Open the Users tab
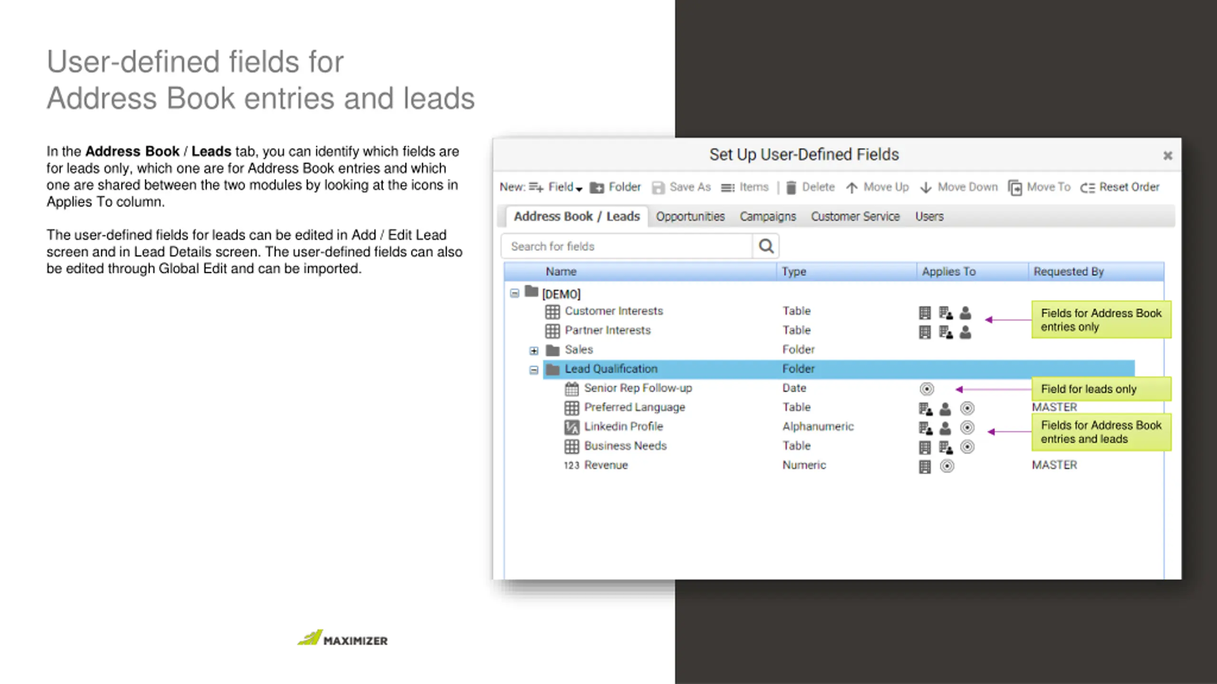 [x=929, y=217]
